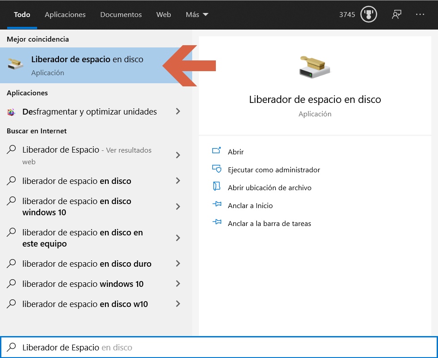Expand chevron for 'en disco w10' suggestion

(x=178, y=304)
